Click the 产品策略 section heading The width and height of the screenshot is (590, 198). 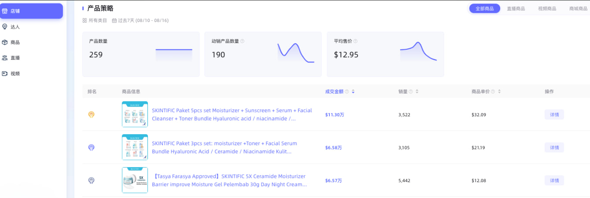click(100, 8)
